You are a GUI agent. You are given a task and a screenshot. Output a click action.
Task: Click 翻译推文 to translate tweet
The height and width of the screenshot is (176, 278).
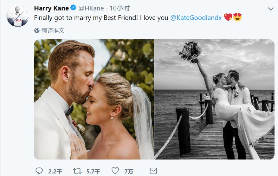tap(53, 30)
